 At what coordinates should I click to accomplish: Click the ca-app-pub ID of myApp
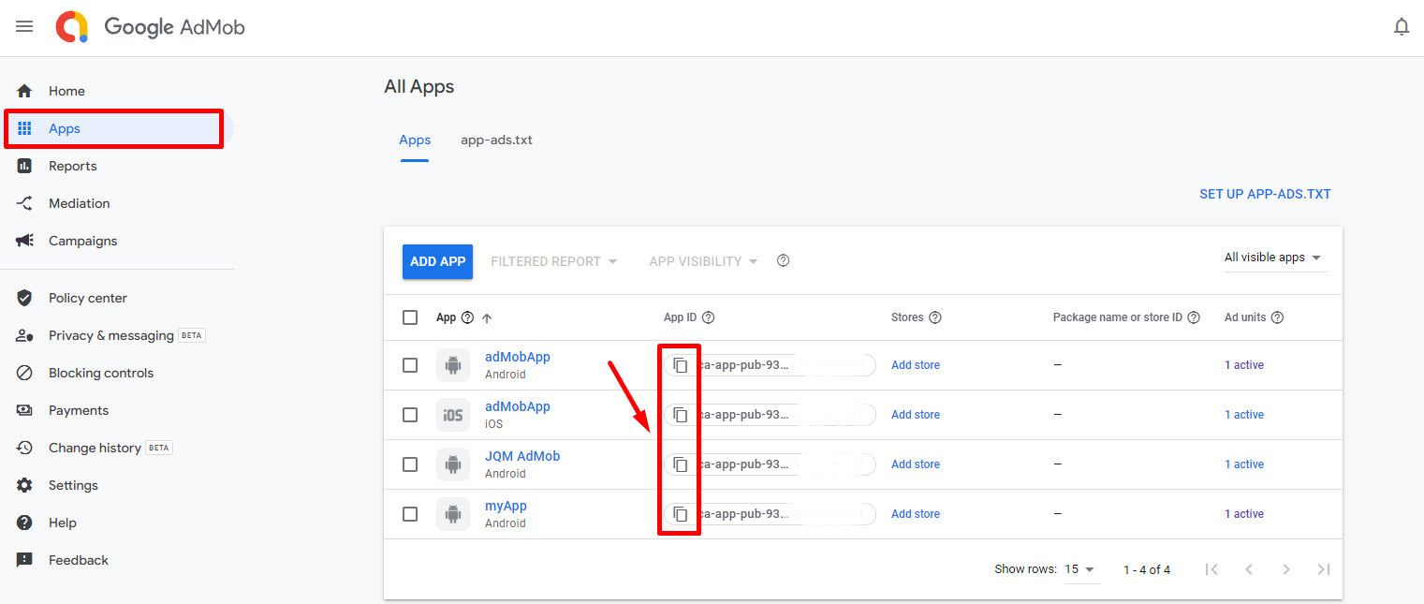(744, 514)
